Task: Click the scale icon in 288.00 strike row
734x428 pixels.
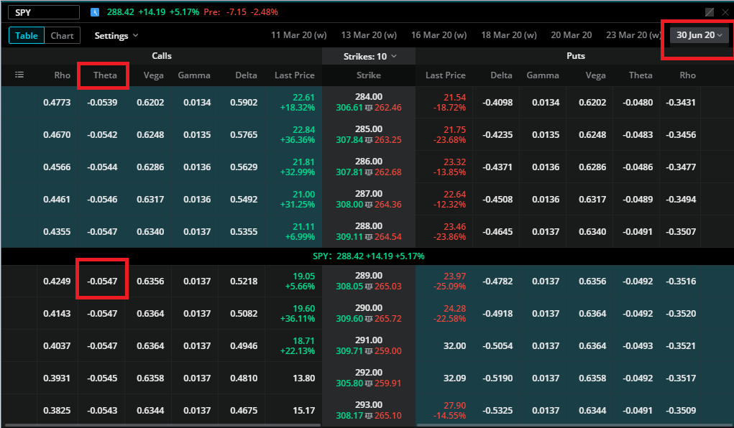Action: (368, 237)
